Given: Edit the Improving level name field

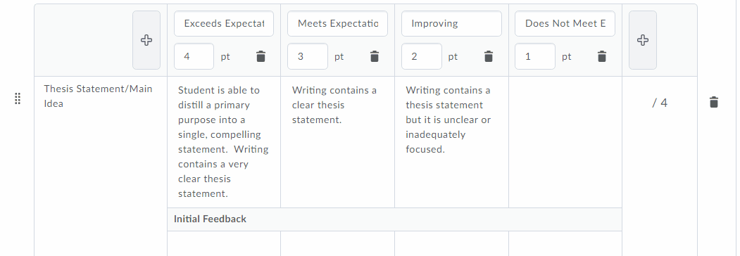Looking at the screenshot, I should pos(451,24).
